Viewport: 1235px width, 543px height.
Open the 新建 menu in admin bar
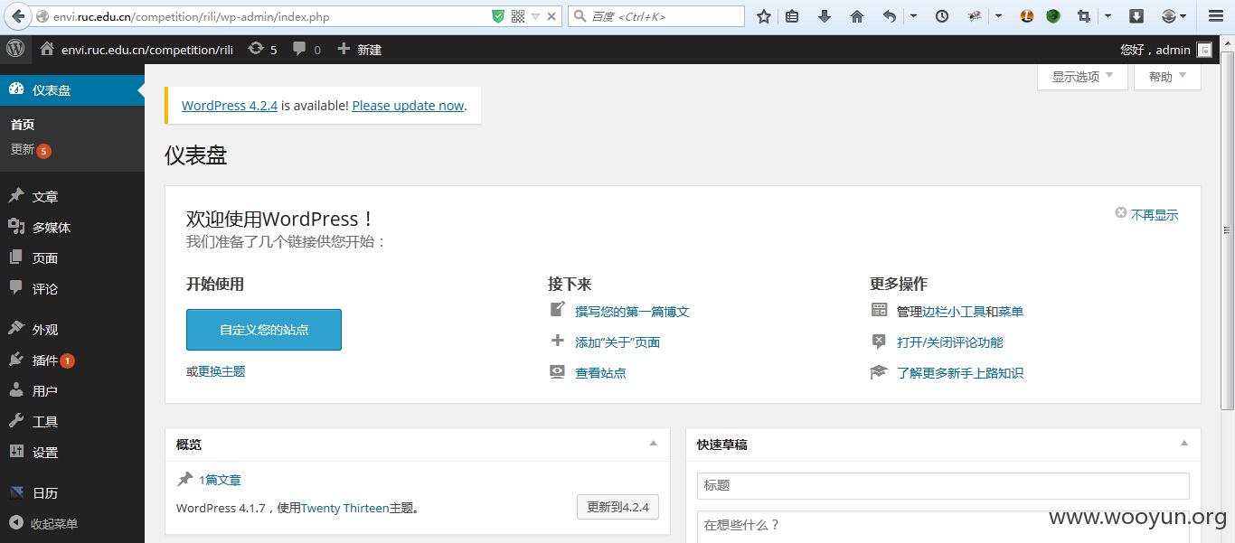pyautogui.click(x=359, y=50)
